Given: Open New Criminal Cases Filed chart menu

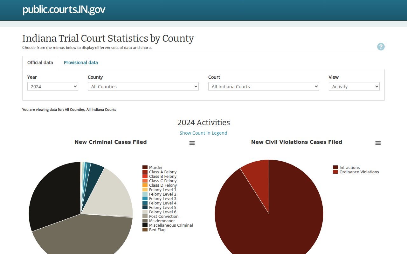Looking at the screenshot, I should click(192, 143).
